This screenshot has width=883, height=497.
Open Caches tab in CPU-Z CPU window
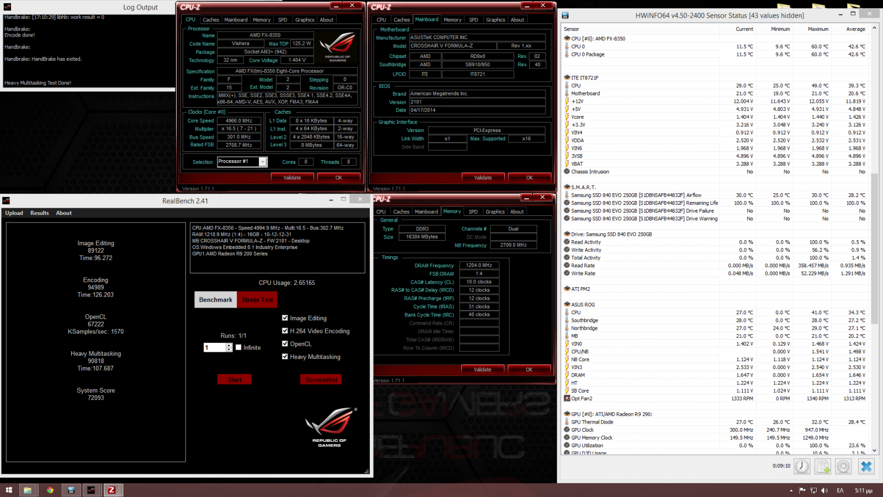(x=211, y=20)
